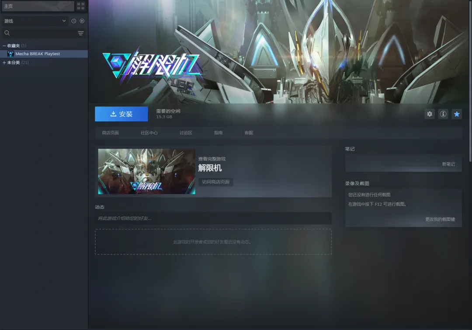
Task: Click the 访问商店页面 button
Action: (x=215, y=182)
